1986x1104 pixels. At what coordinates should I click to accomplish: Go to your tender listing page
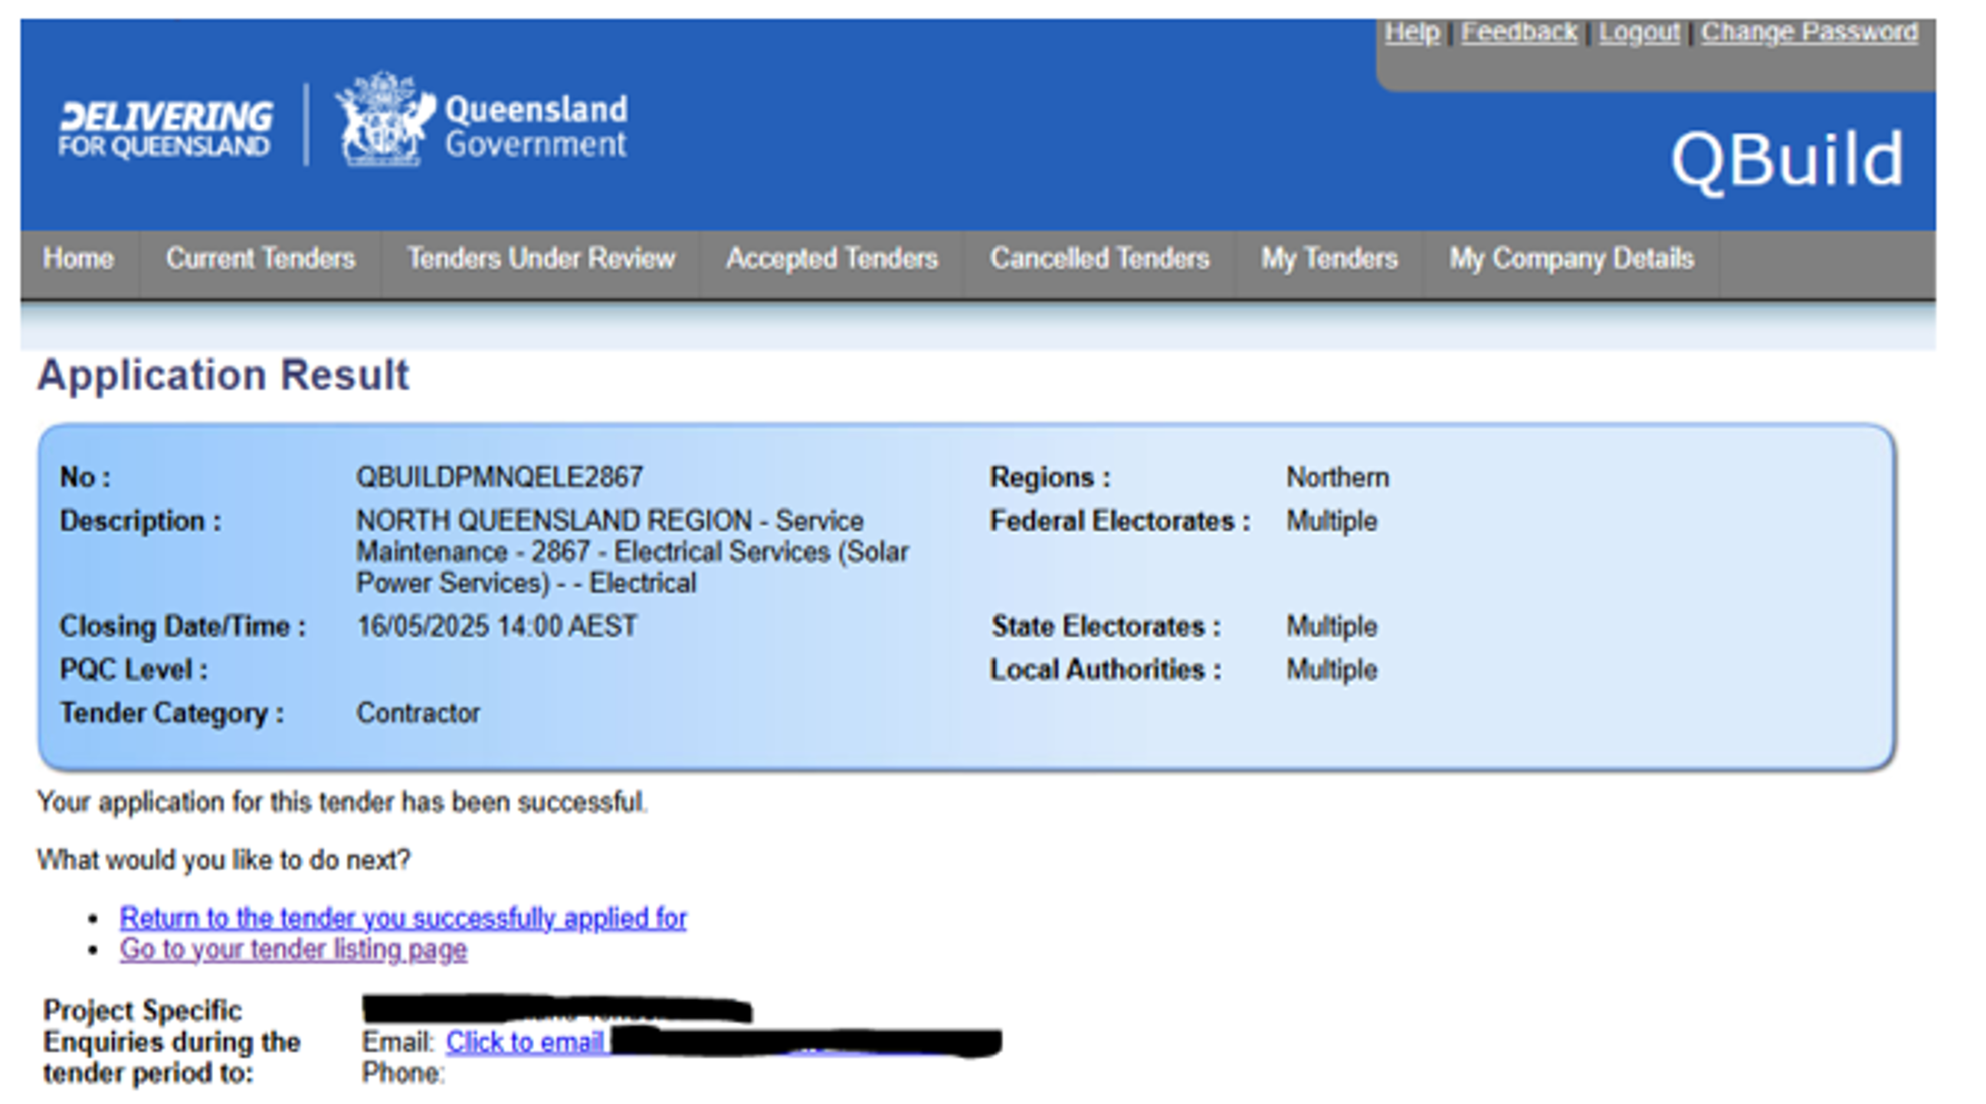(x=293, y=949)
